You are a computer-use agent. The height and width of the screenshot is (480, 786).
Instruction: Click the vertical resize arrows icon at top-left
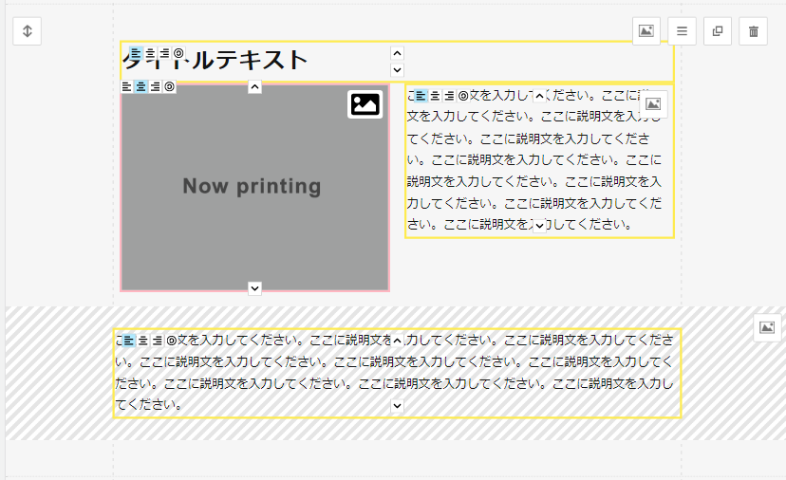pos(28,30)
